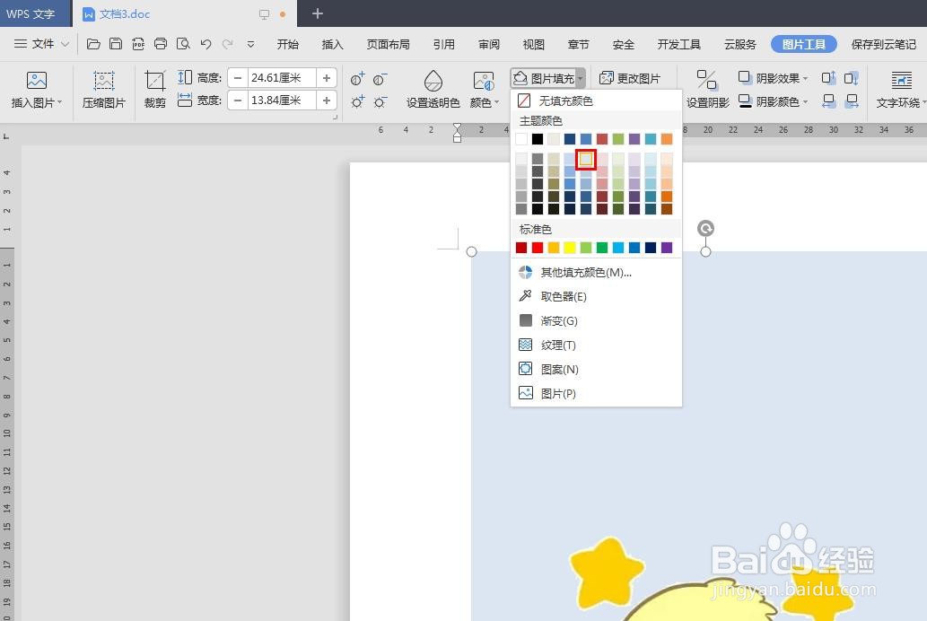Expand the quick access toolbar customize arrow
The width and height of the screenshot is (927, 621).
click(250, 44)
